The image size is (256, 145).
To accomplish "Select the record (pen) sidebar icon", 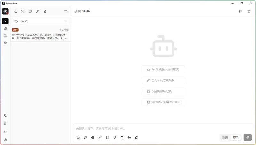I will coord(5,21).
